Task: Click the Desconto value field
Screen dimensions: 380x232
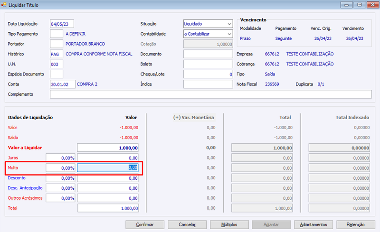Action: pyautogui.click(x=108, y=178)
